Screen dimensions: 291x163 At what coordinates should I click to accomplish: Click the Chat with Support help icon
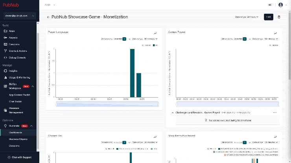point(9,157)
